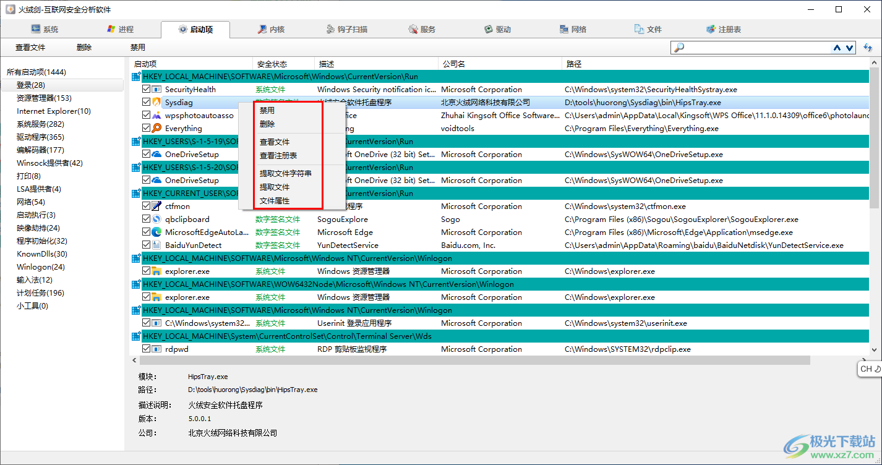Click the rdpwd row icon
This screenshot has height=465, width=882.
[156, 349]
